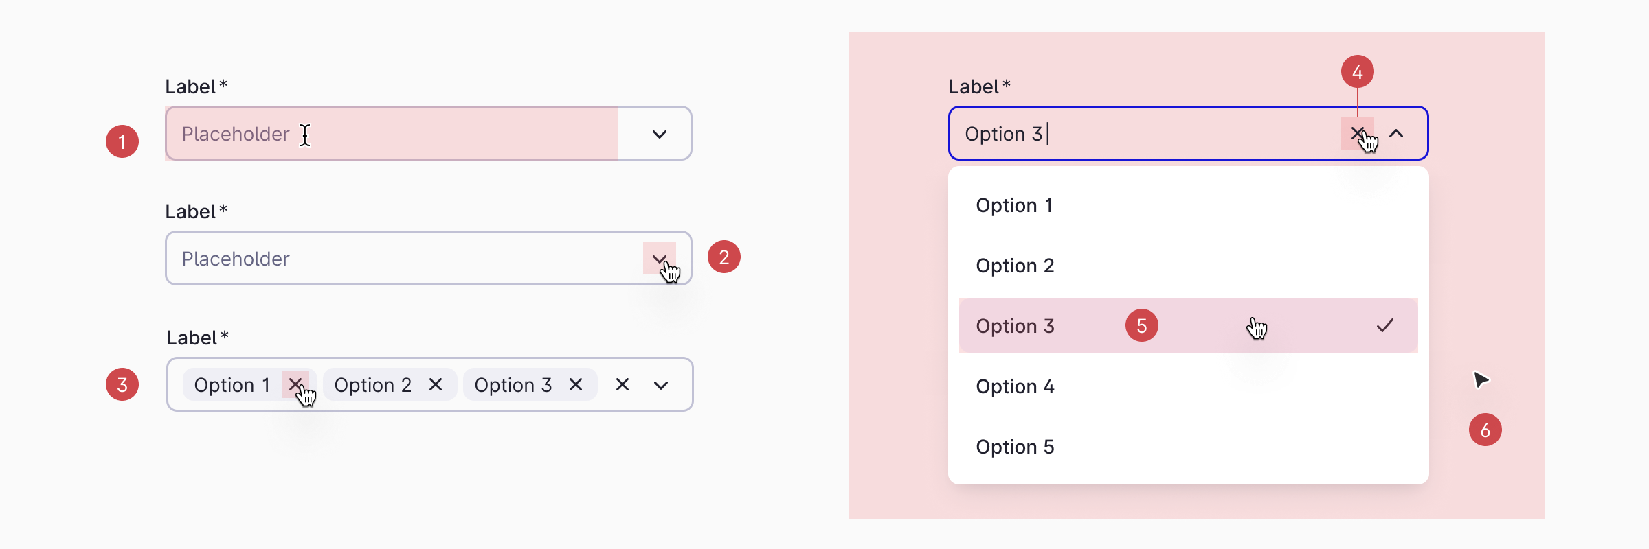Clear all chips using the standalone X icon
The width and height of the screenshot is (1649, 549).
pyautogui.click(x=622, y=384)
